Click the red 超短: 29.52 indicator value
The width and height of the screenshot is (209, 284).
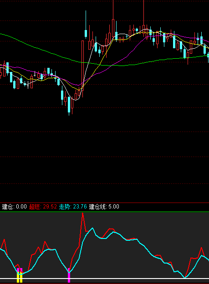[43, 207]
